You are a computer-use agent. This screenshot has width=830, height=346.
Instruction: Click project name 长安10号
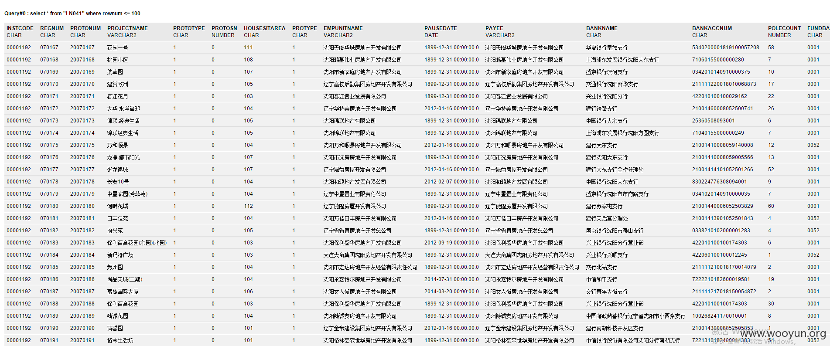coord(118,182)
